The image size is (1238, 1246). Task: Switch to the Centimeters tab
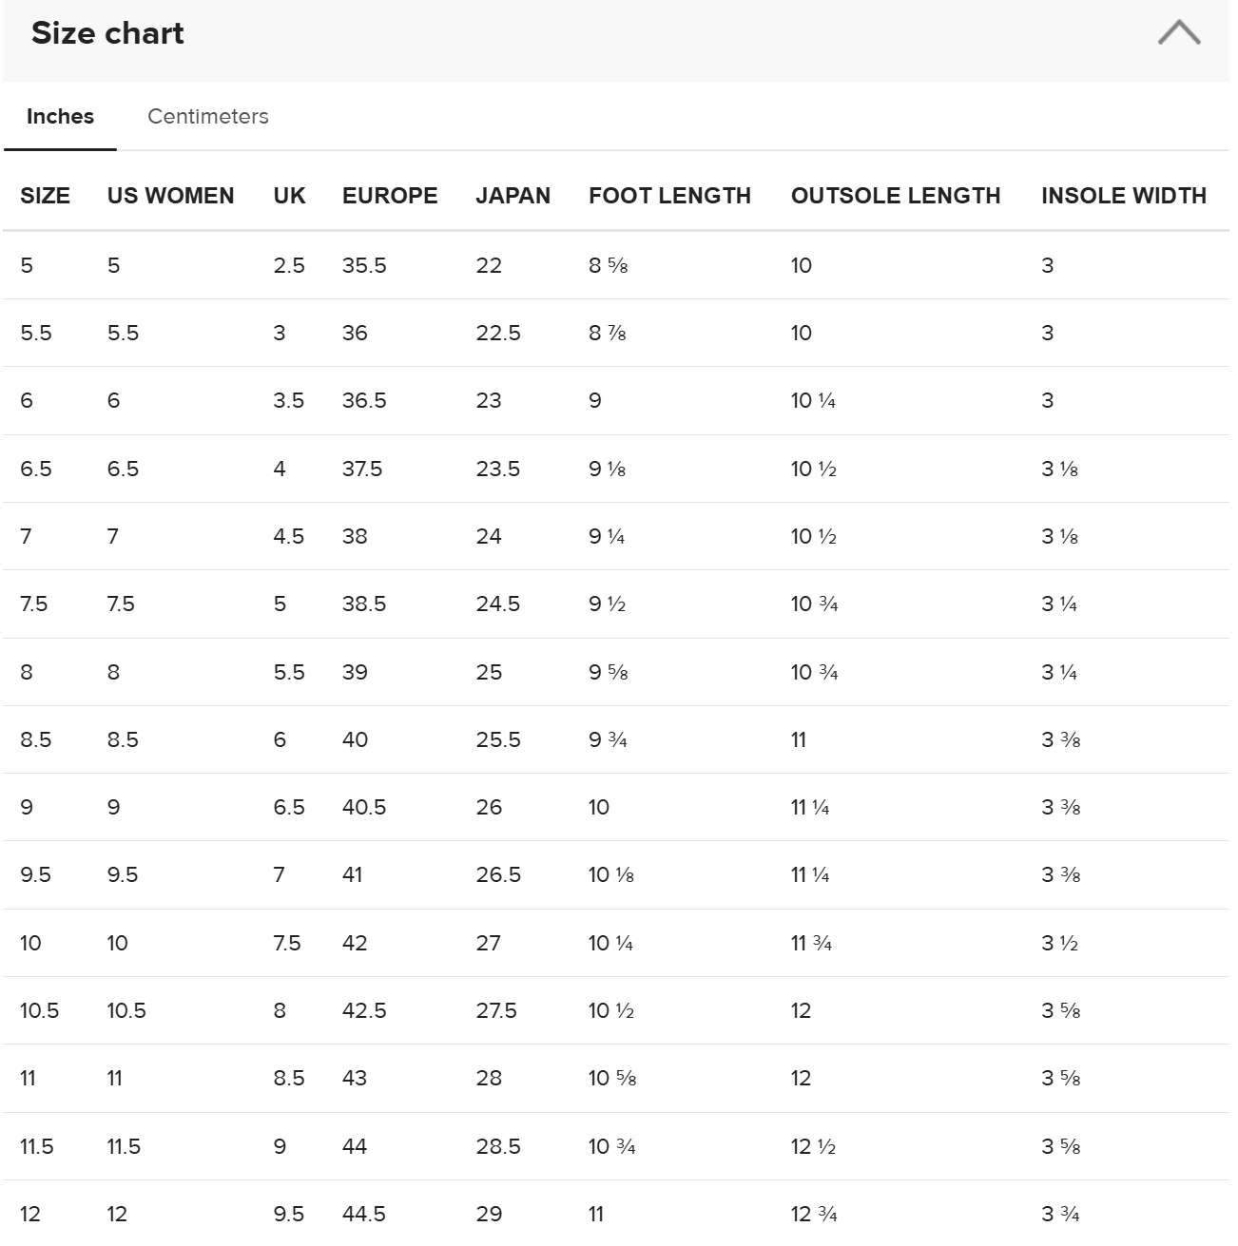[207, 116]
